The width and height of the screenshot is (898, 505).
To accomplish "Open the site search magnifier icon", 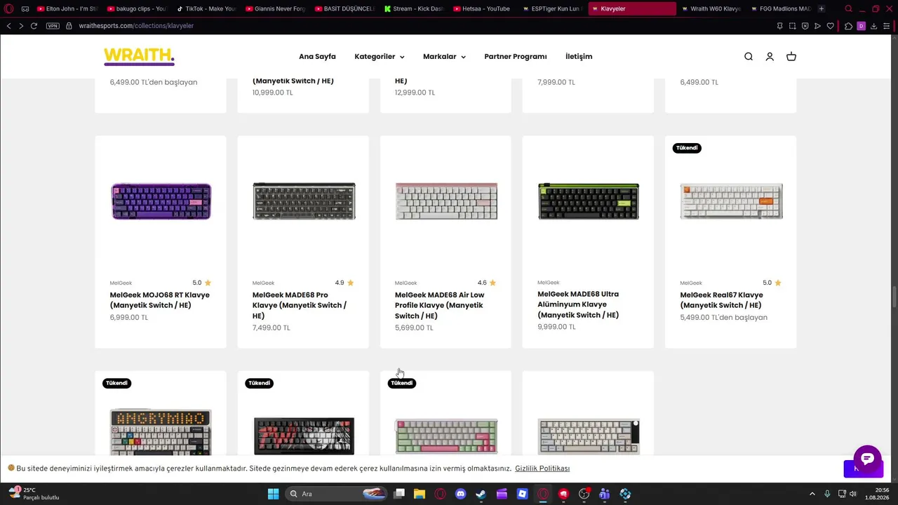I will [x=749, y=57].
